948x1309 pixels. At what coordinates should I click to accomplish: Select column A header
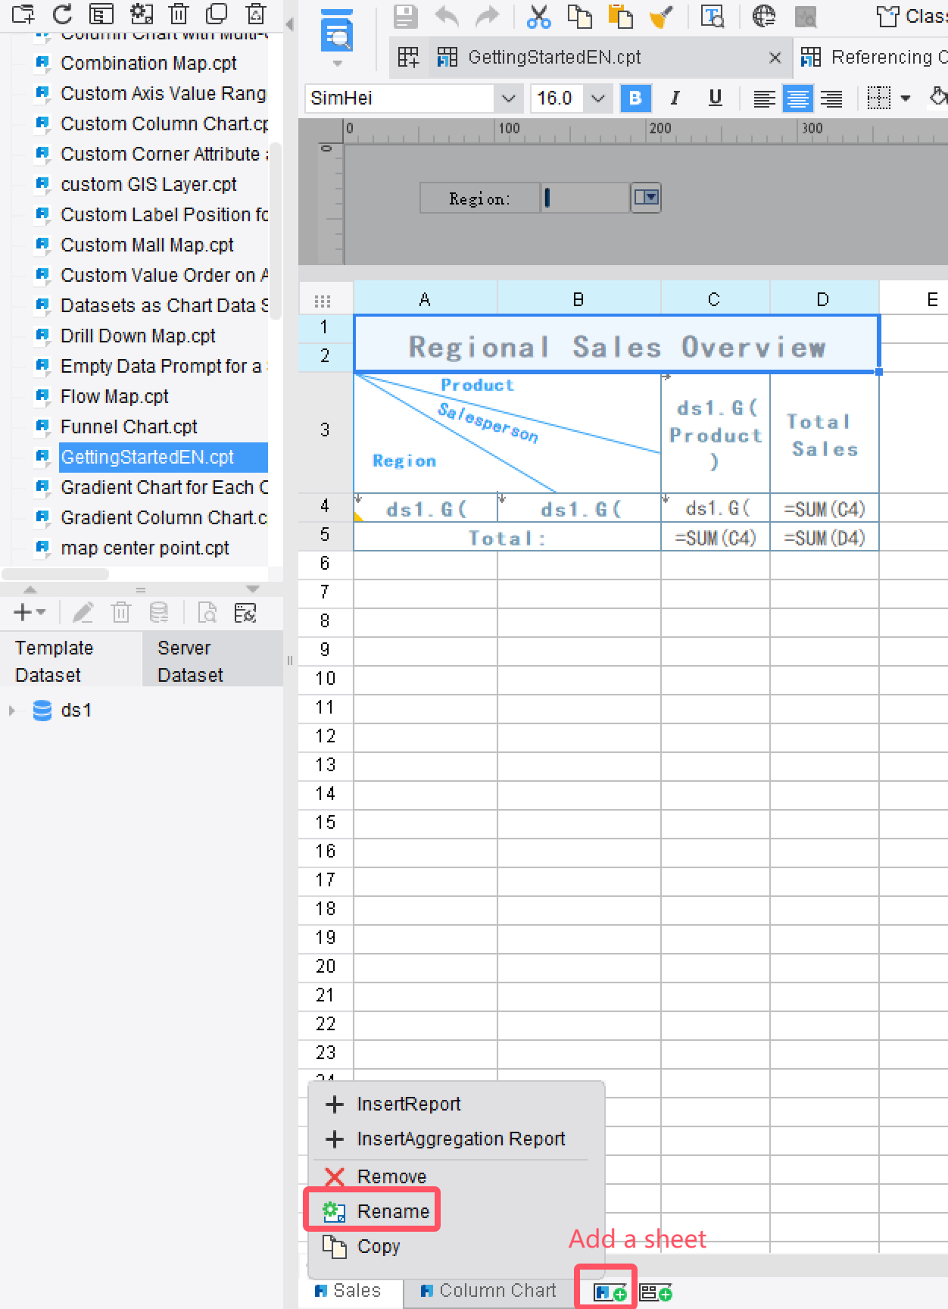point(425,299)
